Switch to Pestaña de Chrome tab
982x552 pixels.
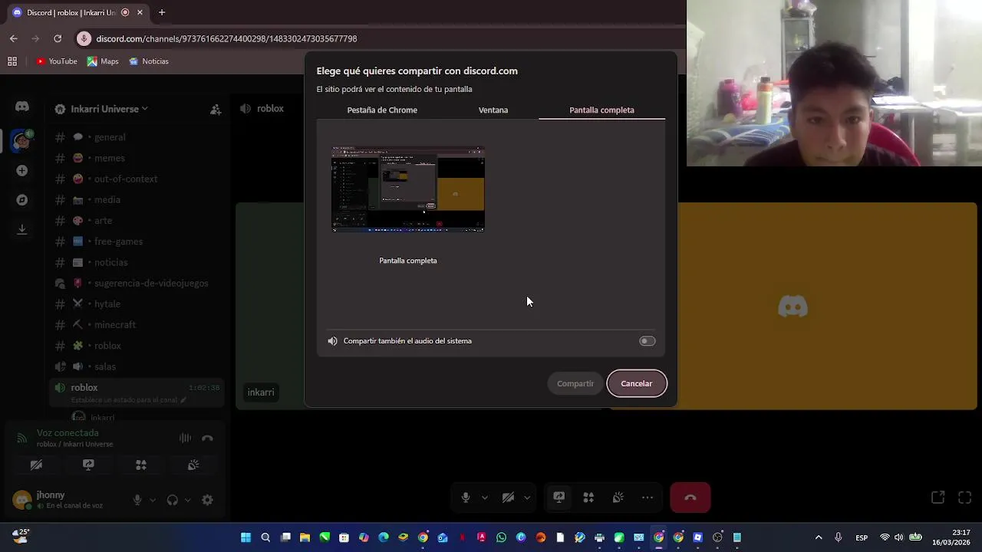[x=382, y=110]
